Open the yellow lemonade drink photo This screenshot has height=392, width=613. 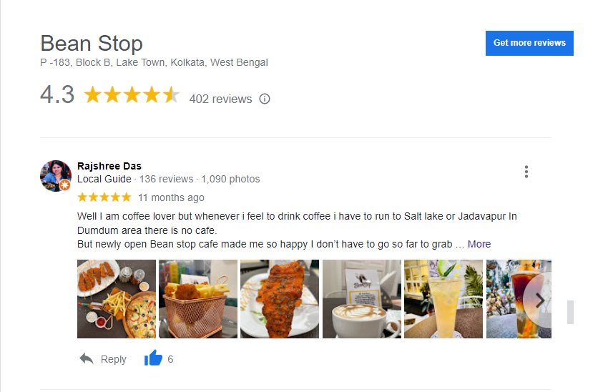443,299
